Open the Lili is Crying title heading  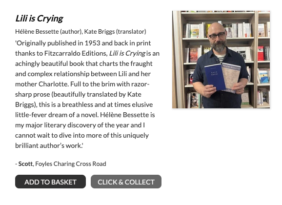tap(39, 19)
